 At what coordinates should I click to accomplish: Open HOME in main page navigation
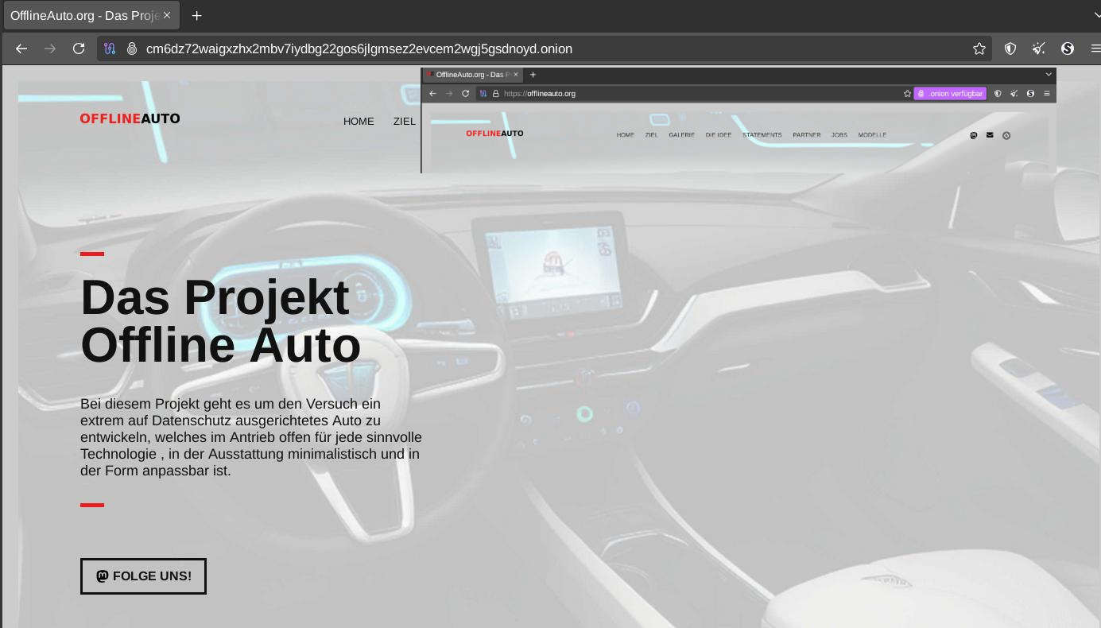click(x=359, y=121)
